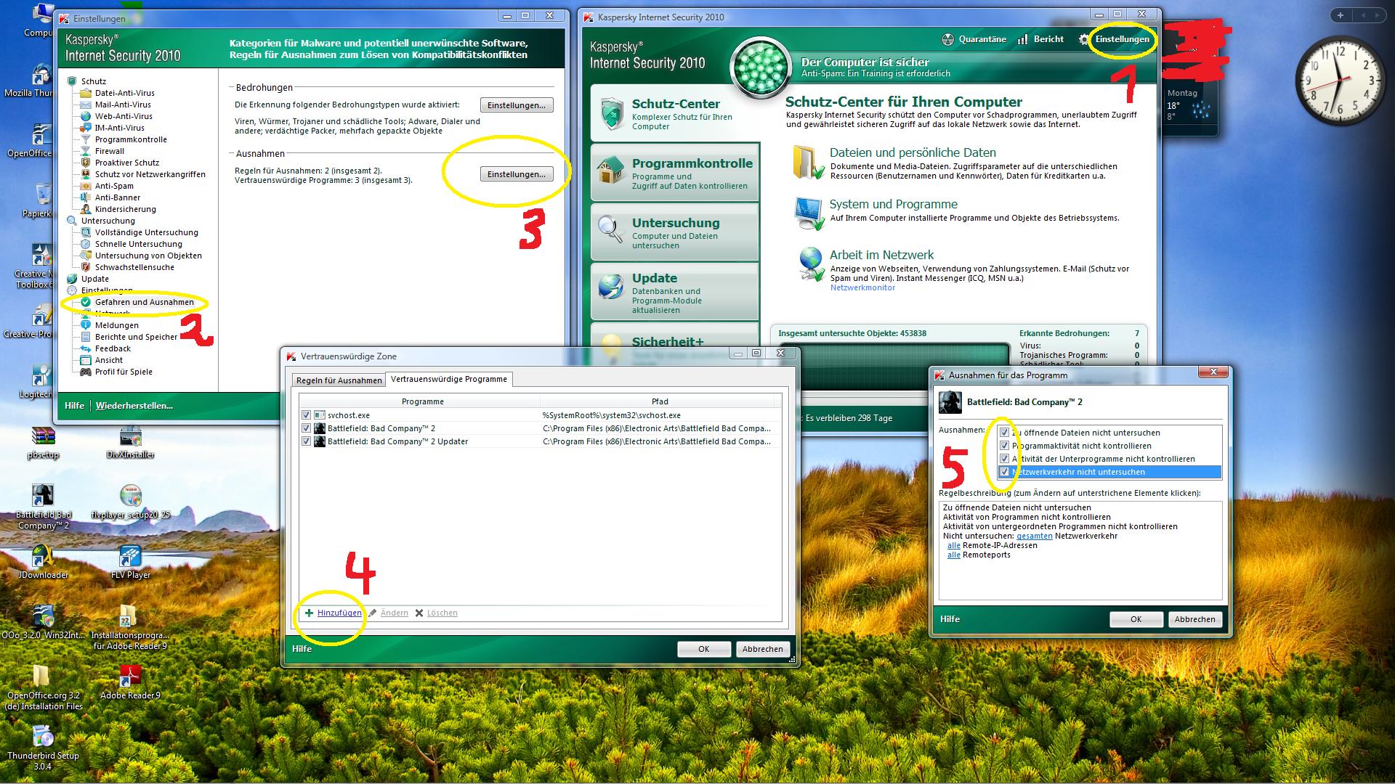The height and width of the screenshot is (784, 1395).
Task: Click the Ändern pencil link
Action: [x=389, y=613]
